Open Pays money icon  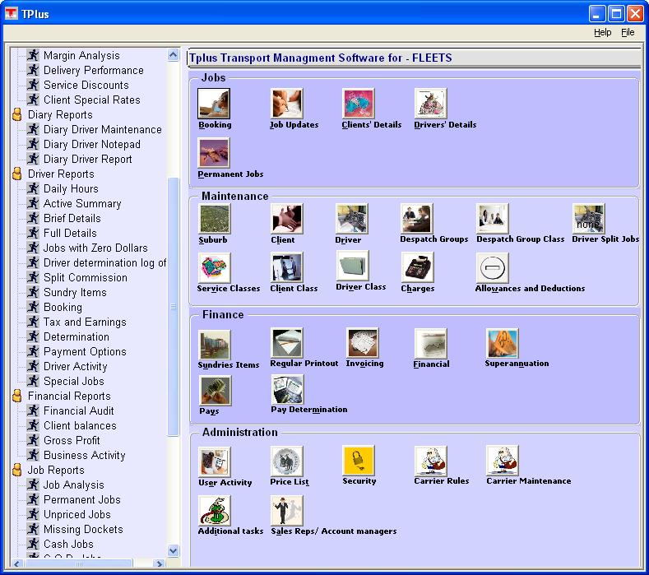tap(216, 391)
